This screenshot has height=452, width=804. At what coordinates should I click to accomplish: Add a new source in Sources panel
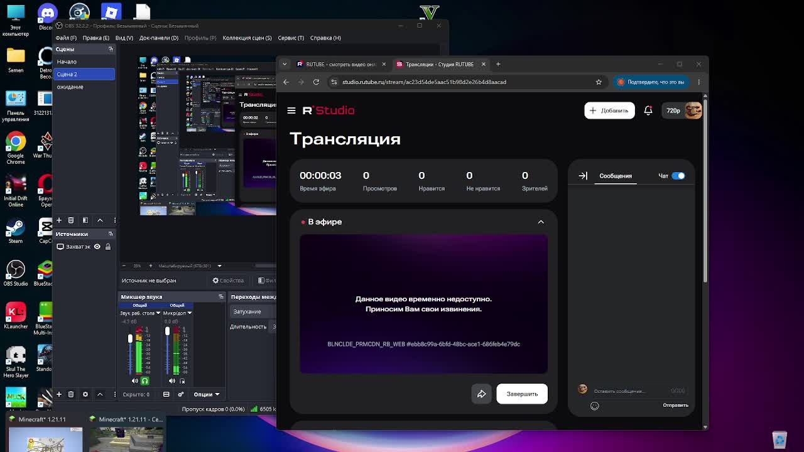[59, 394]
